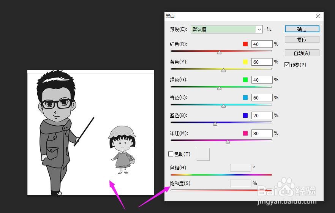Image resolution: width=335 pixels, height=213 pixels.
Task: Click the 绿色 value field showing 40
Action: 262,80
